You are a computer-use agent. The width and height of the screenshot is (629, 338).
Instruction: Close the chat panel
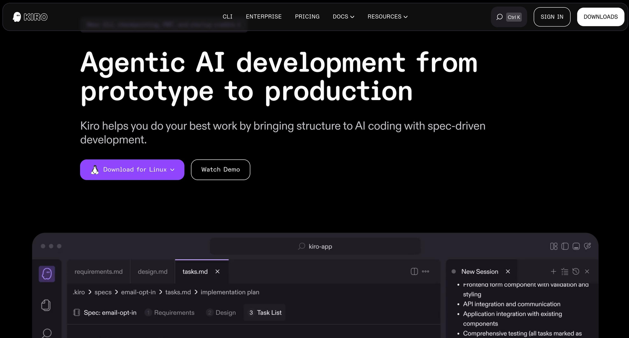(x=587, y=272)
